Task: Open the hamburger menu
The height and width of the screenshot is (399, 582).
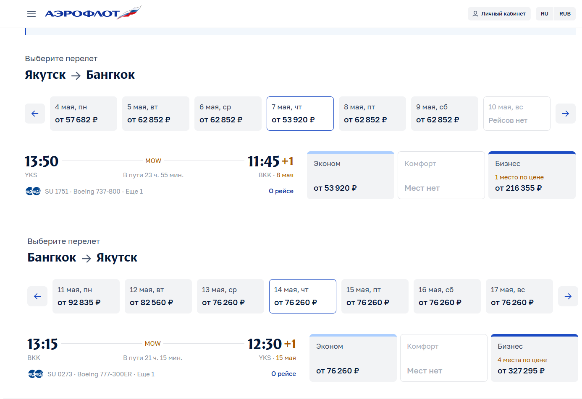Action: tap(31, 14)
